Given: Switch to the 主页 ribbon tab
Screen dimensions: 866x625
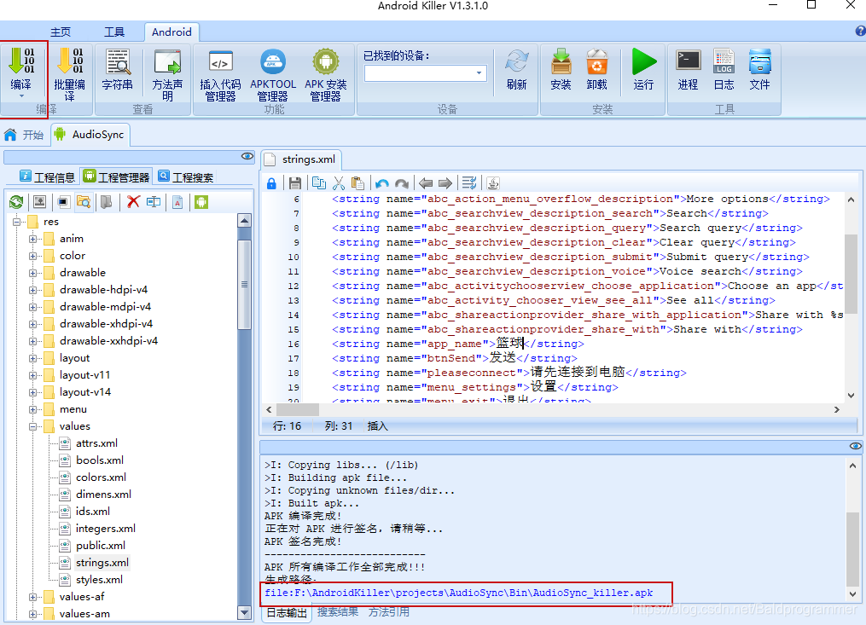Looking at the screenshot, I should (61, 32).
